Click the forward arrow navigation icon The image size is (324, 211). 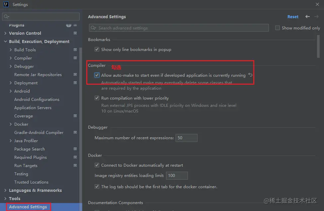click(x=316, y=17)
